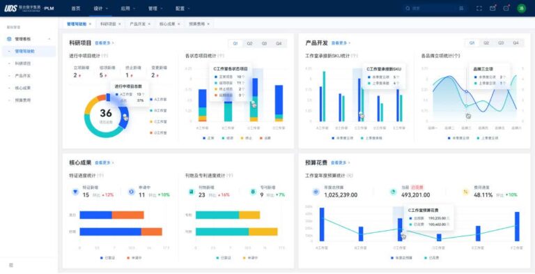The height and width of the screenshot is (274, 535).
Task: Click the UDS PLM logo
Action: point(29,8)
